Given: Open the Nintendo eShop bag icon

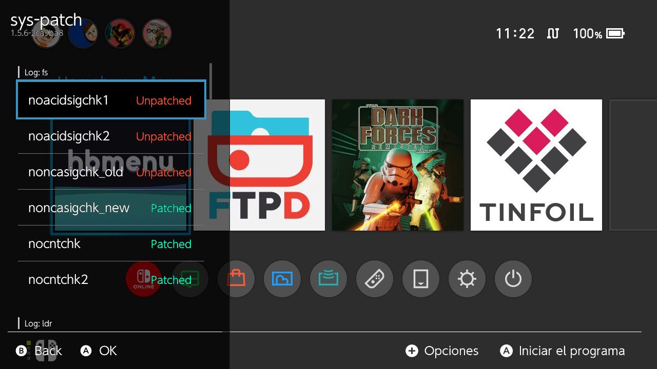Looking at the screenshot, I should tap(236, 279).
